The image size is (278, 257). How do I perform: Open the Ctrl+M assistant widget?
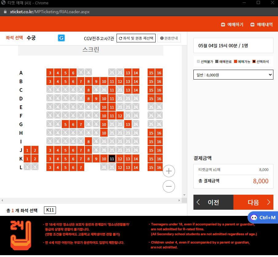coord(263,217)
